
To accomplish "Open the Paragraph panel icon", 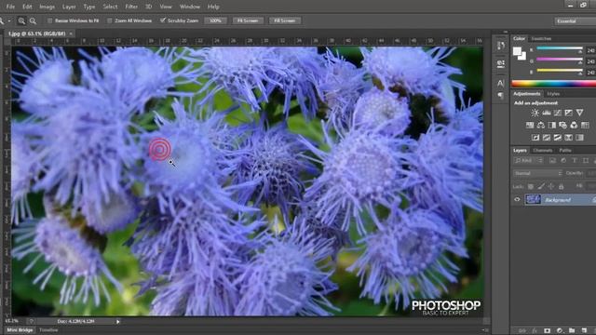I will 501,95.
